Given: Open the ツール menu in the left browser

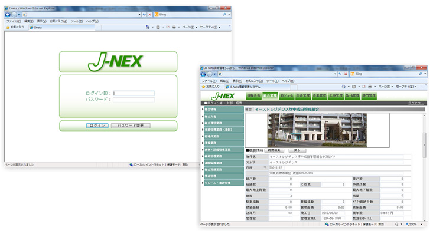Looking at the screenshot, I should tap(76, 21).
